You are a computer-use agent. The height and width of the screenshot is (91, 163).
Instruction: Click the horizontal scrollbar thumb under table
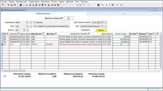coord(14,71)
